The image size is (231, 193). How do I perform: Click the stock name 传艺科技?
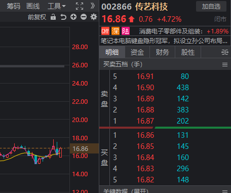click(151, 7)
